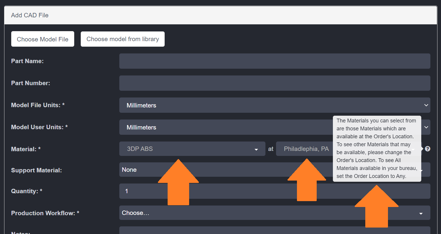Click Choose model from library button
This screenshot has height=234, width=441.
123,39
